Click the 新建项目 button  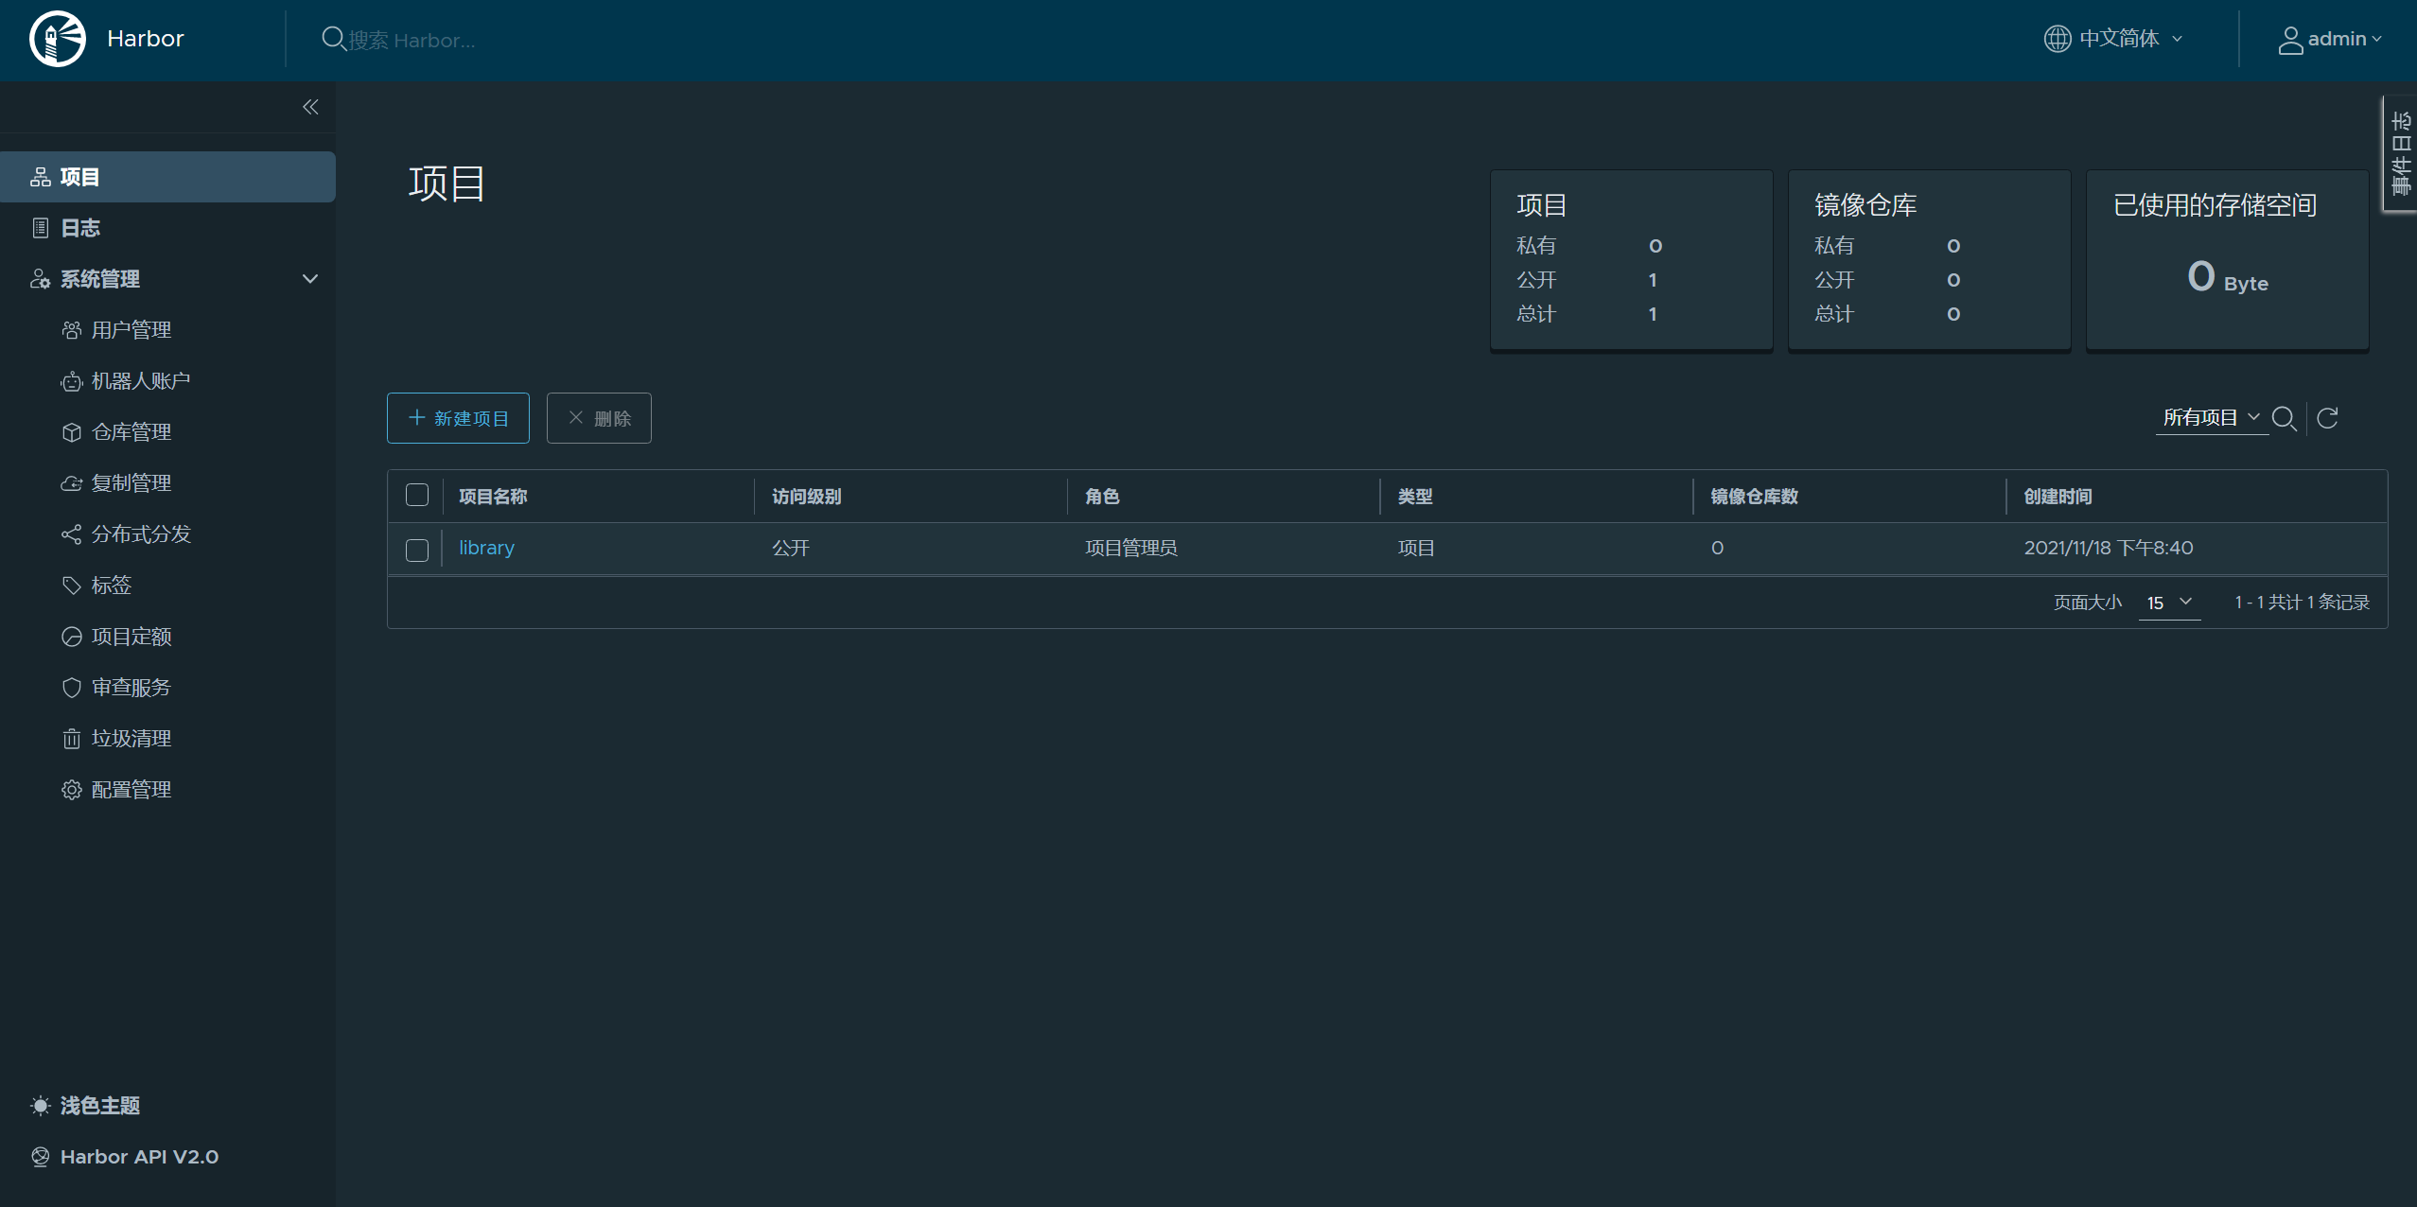click(x=458, y=418)
